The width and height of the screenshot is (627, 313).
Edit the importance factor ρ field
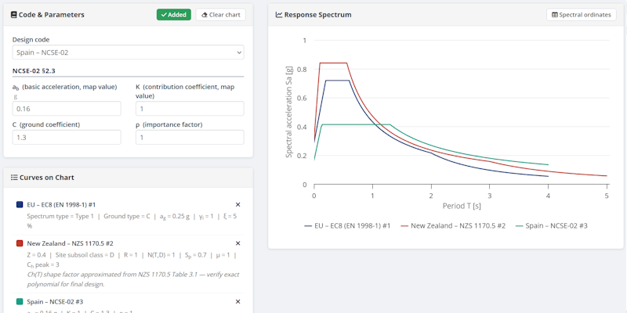click(190, 138)
